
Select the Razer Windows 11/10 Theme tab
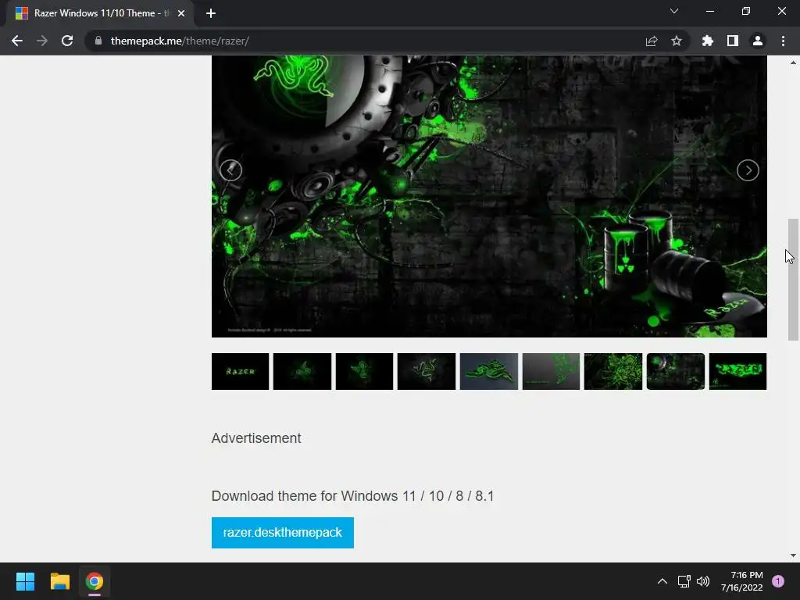click(100, 13)
